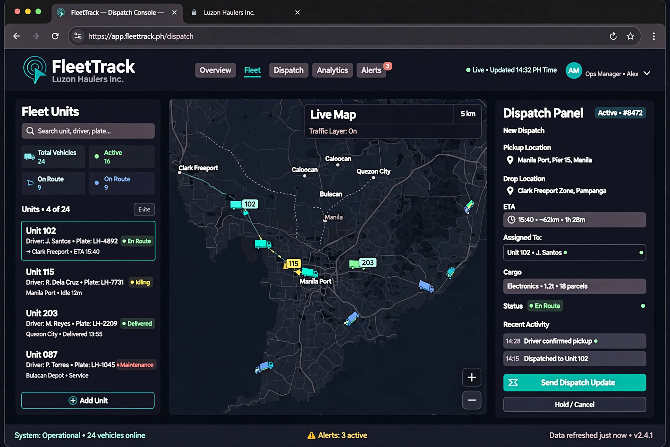This screenshot has height=447, width=670.
Task: Select the Unit 115 row
Action: [x=88, y=282]
